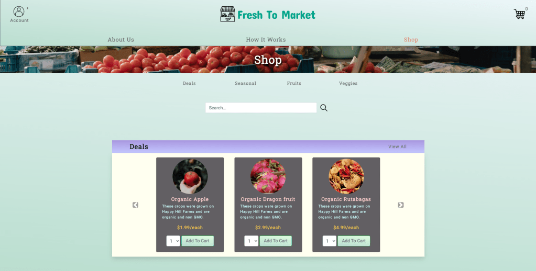Screen dimensions: 536x271
Task: Switch to the Seasonal category
Action: tap(245, 83)
